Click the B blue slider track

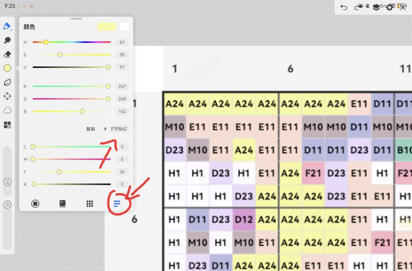coord(71,111)
